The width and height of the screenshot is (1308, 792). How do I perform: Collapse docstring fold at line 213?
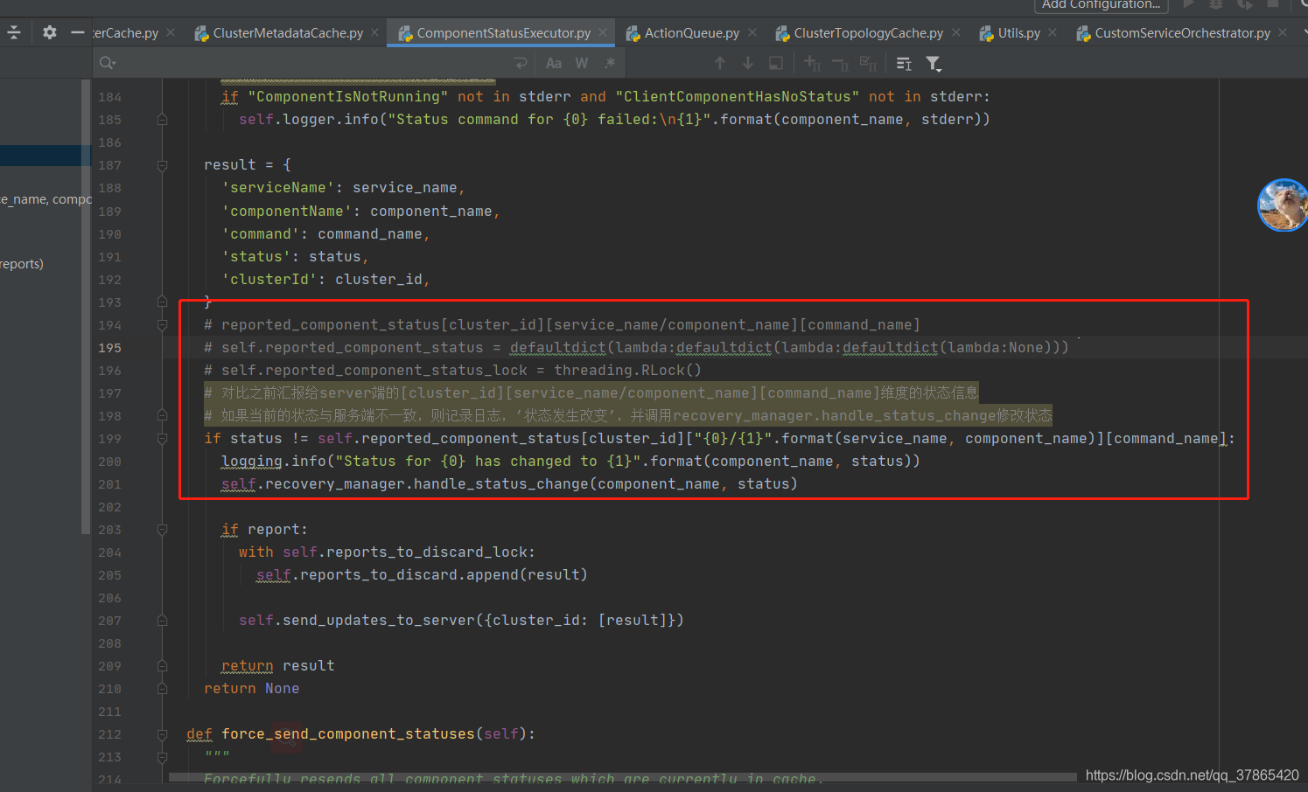[x=162, y=756]
